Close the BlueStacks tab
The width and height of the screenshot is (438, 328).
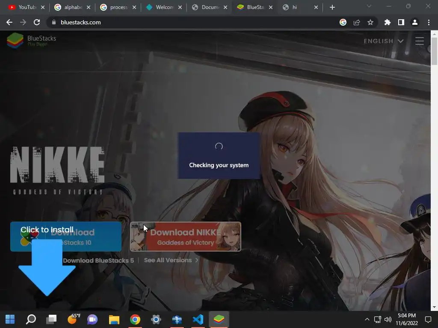pos(271,7)
